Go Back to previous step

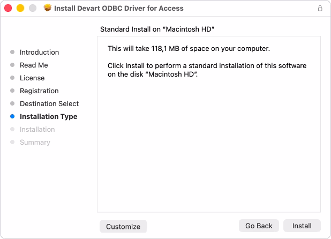point(259,226)
